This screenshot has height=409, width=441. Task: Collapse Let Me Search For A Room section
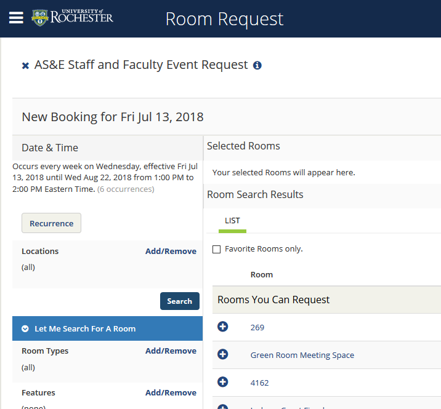pyautogui.click(x=107, y=328)
